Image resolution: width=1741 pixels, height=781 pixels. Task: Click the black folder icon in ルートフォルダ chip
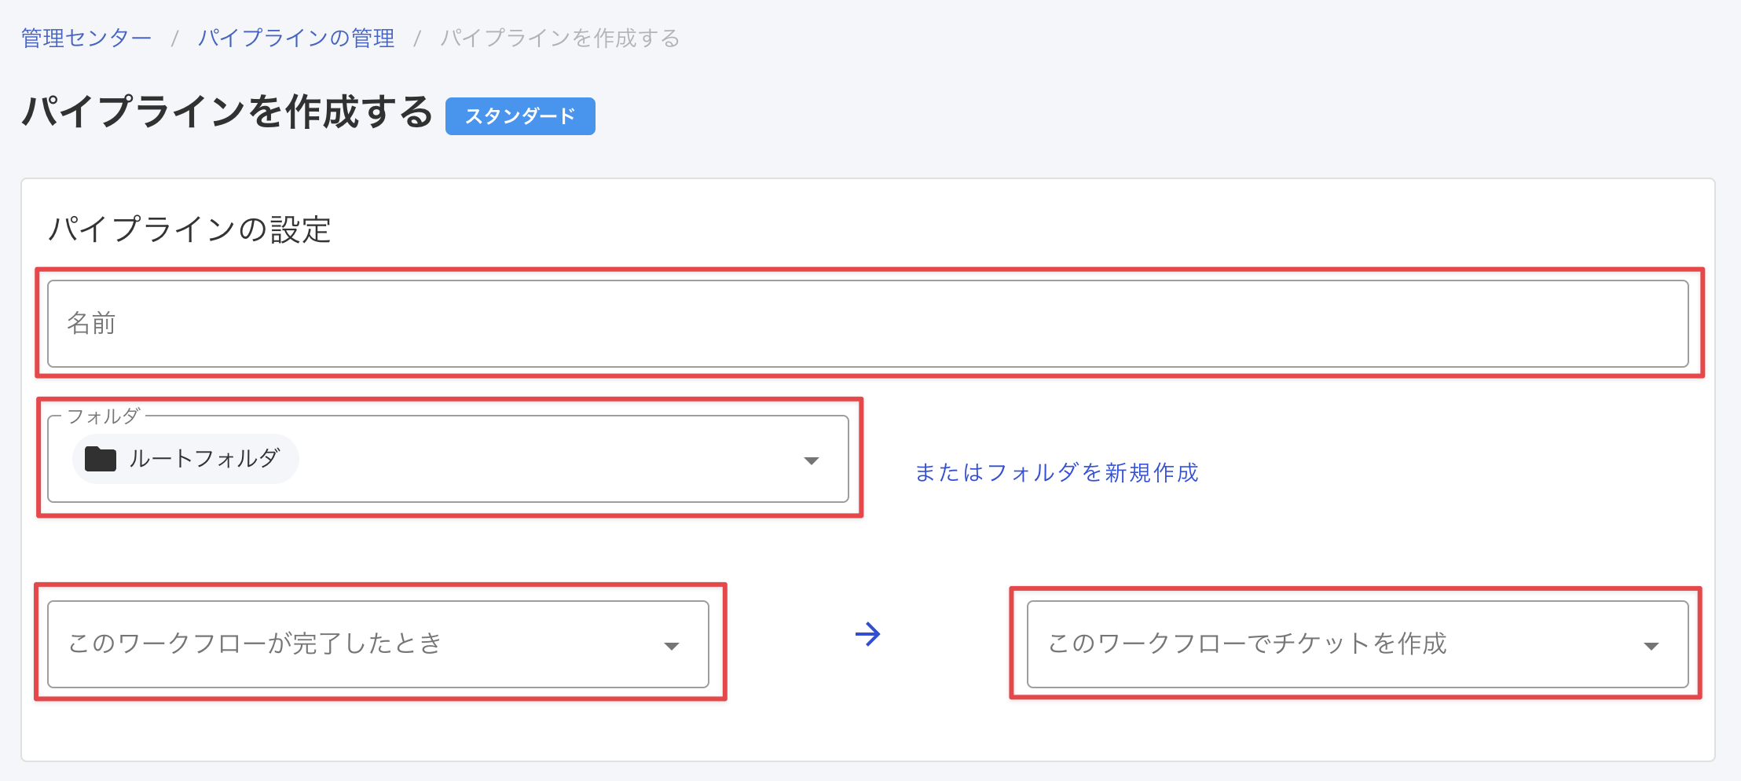click(101, 459)
